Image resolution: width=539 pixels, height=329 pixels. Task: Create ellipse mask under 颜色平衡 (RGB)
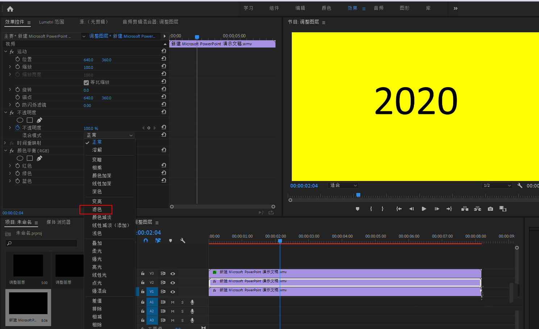pos(20,158)
